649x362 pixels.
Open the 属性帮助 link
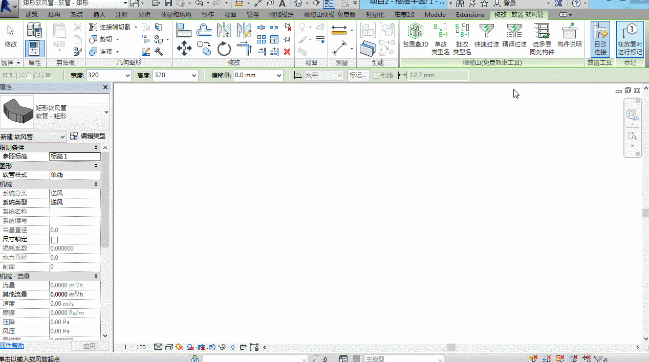[12, 346]
